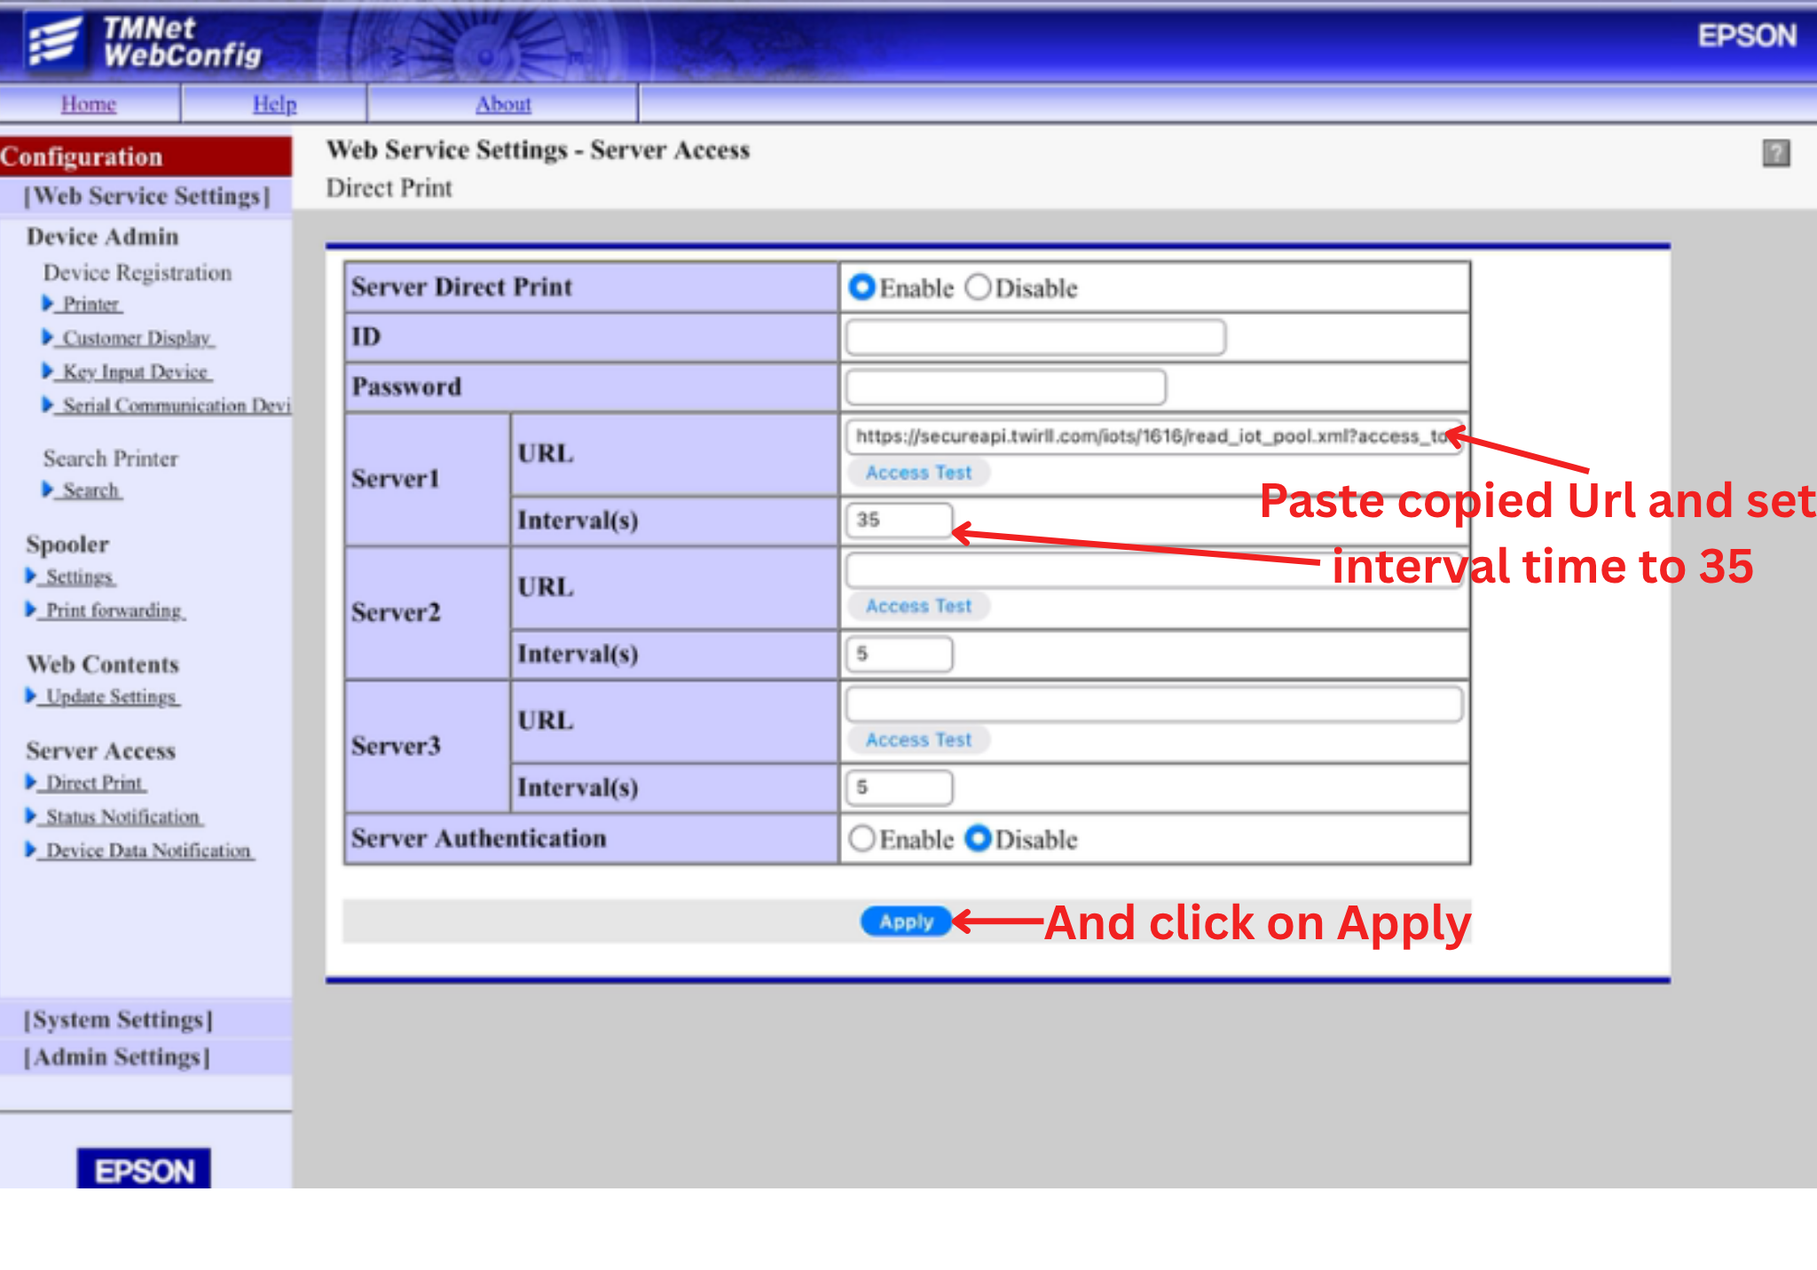Open the Home tab

point(89,104)
